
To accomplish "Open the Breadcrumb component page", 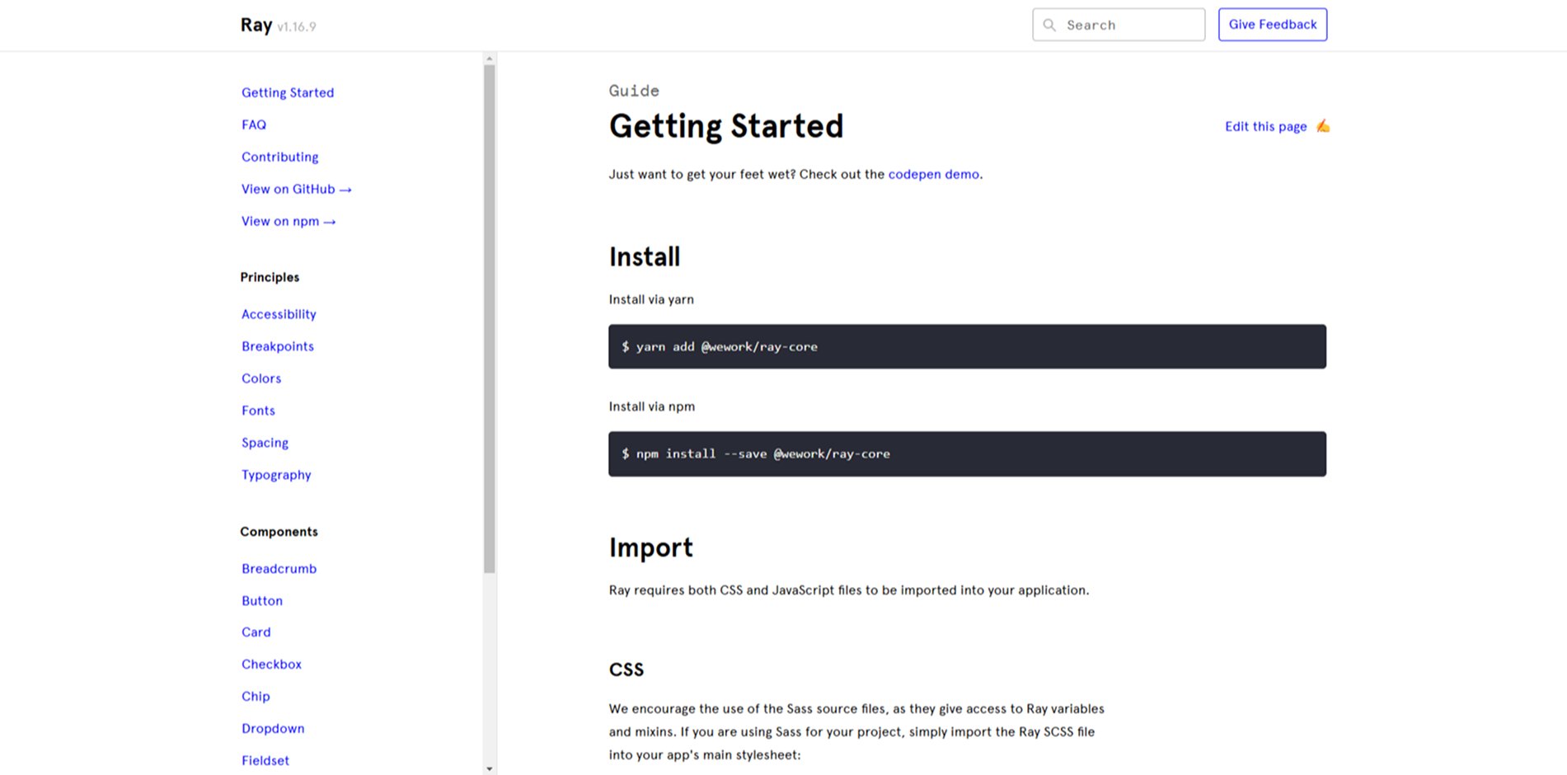I will (279, 569).
